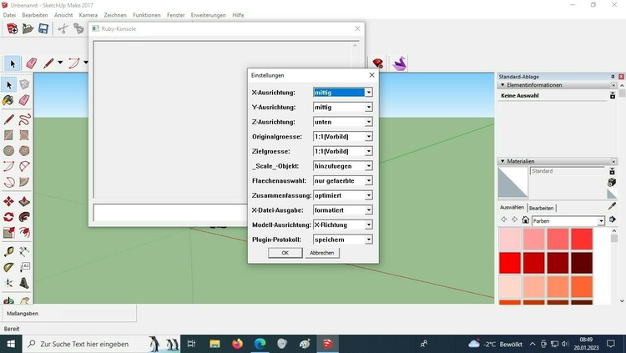Pick the darkest maroon color swatch
The width and height of the screenshot is (626, 353).
click(582, 263)
